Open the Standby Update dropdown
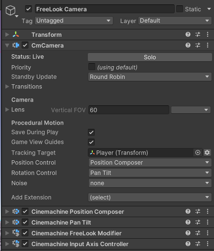This screenshot has width=214, height=251. 150,77
